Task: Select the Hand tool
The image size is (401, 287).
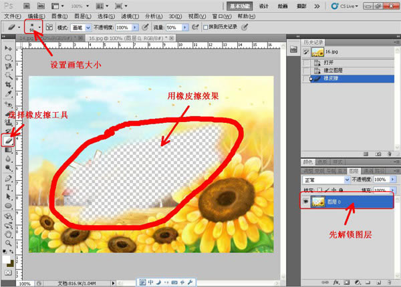Action: (x=8, y=234)
